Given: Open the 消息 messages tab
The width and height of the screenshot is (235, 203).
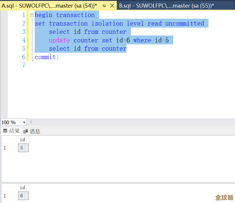Looking at the screenshot, I should (x=32, y=131).
